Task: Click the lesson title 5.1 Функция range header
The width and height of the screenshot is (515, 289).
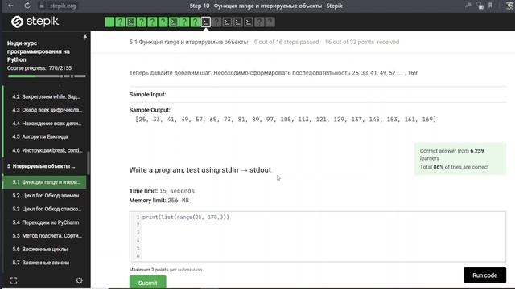Action: click(x=188, y=42)
